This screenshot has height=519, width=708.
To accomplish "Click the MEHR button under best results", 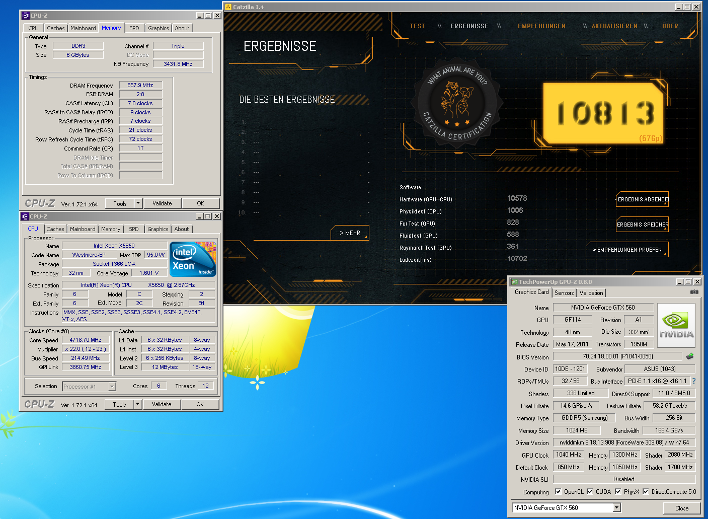I will tap(350, 233).
